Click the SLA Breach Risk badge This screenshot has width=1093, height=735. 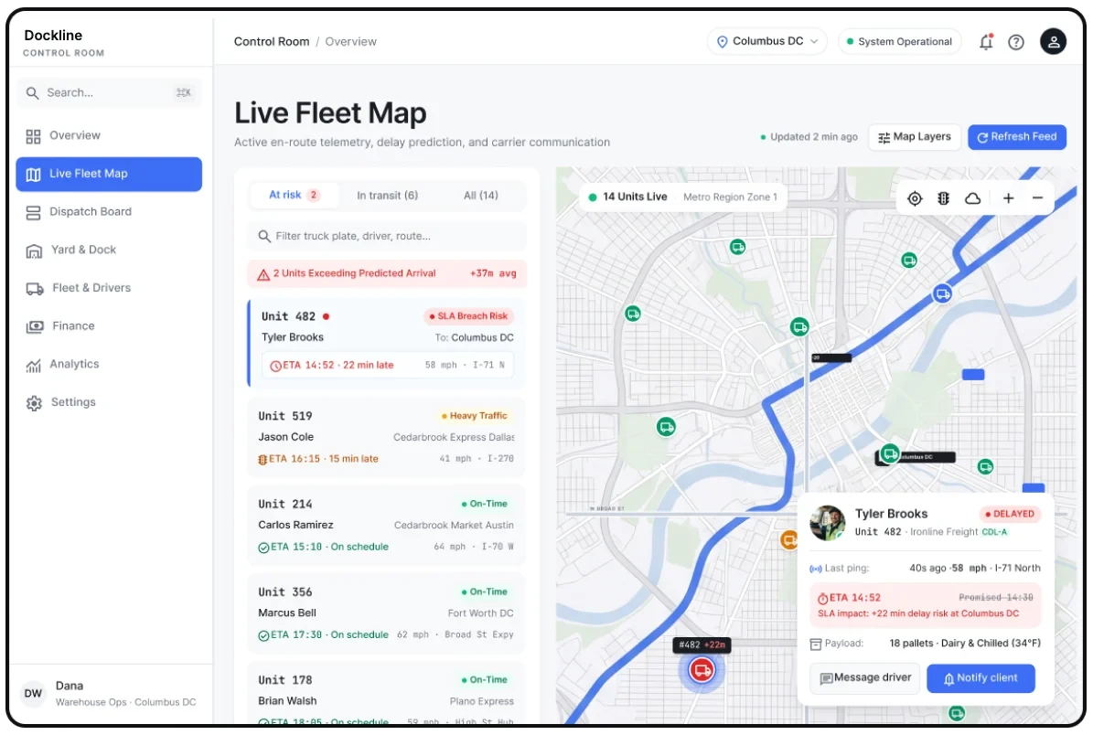tap(468, 316)
